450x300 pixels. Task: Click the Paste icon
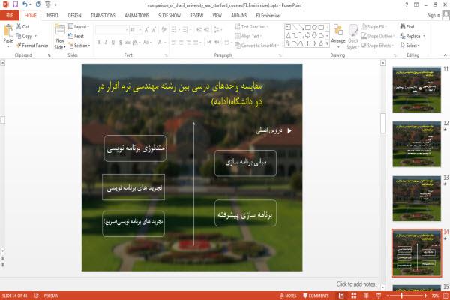(x=8, y=31)
